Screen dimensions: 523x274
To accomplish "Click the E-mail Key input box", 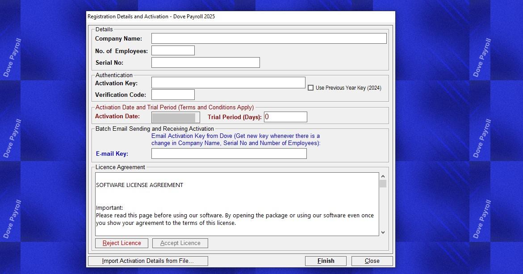I will 229,154.
